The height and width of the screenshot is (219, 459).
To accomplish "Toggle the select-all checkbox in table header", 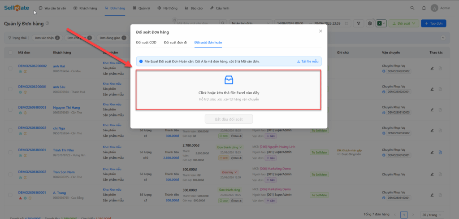I will click(x=11, y=53).
